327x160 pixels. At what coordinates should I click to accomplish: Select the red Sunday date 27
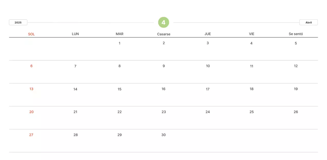31,135
